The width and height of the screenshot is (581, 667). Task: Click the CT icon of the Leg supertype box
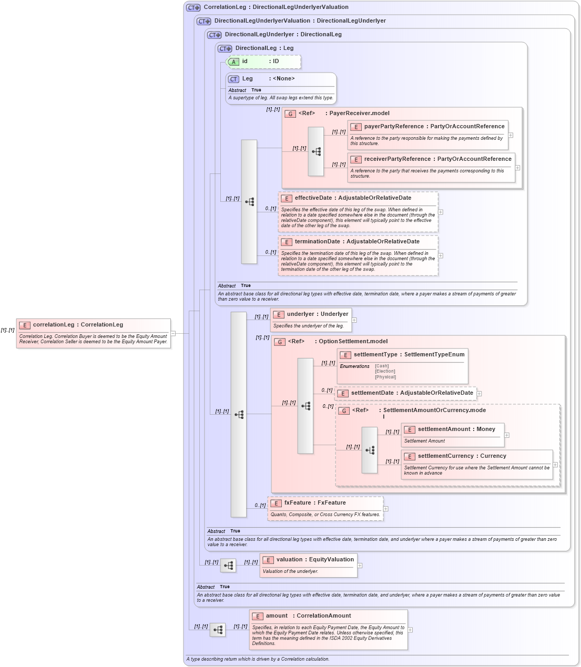pos(233,79)
